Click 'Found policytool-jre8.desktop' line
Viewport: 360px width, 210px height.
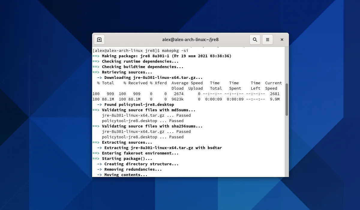coord(136,105)
